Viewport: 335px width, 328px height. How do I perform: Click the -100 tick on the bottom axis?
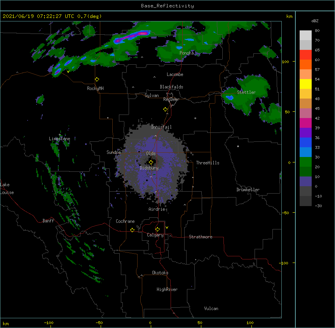point(49,323)
